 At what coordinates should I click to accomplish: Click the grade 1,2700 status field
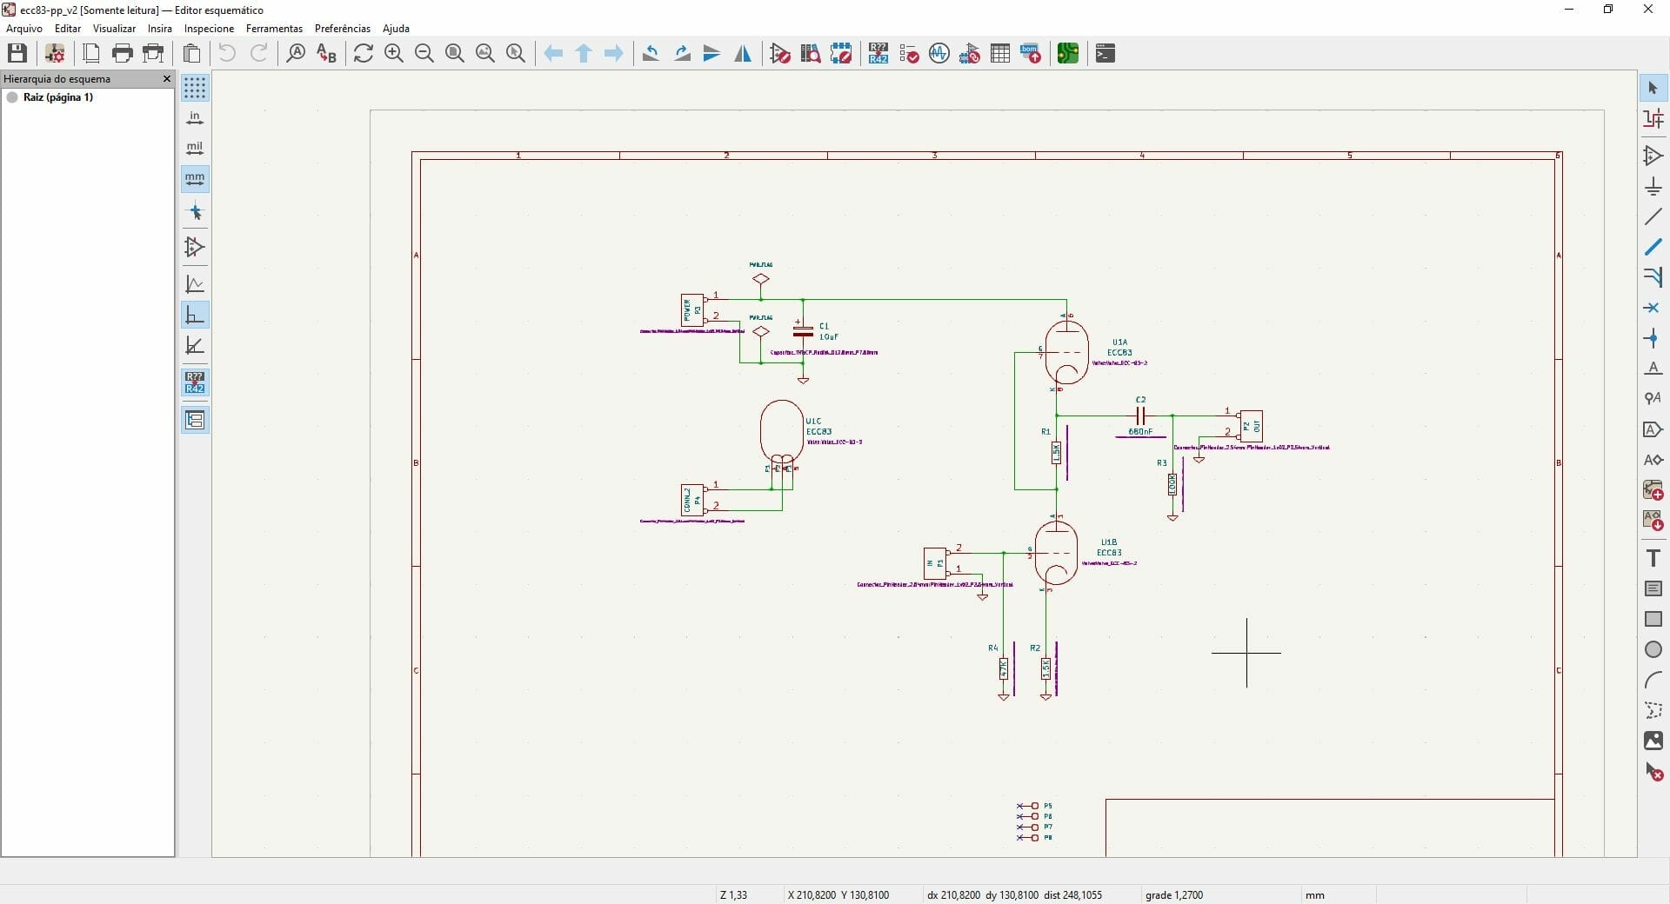(1174, 894)
